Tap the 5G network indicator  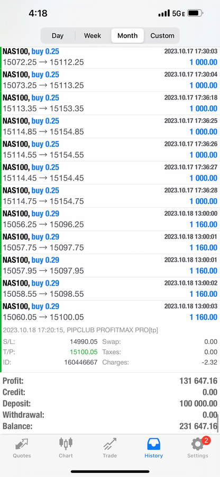[x=178, y=13]
